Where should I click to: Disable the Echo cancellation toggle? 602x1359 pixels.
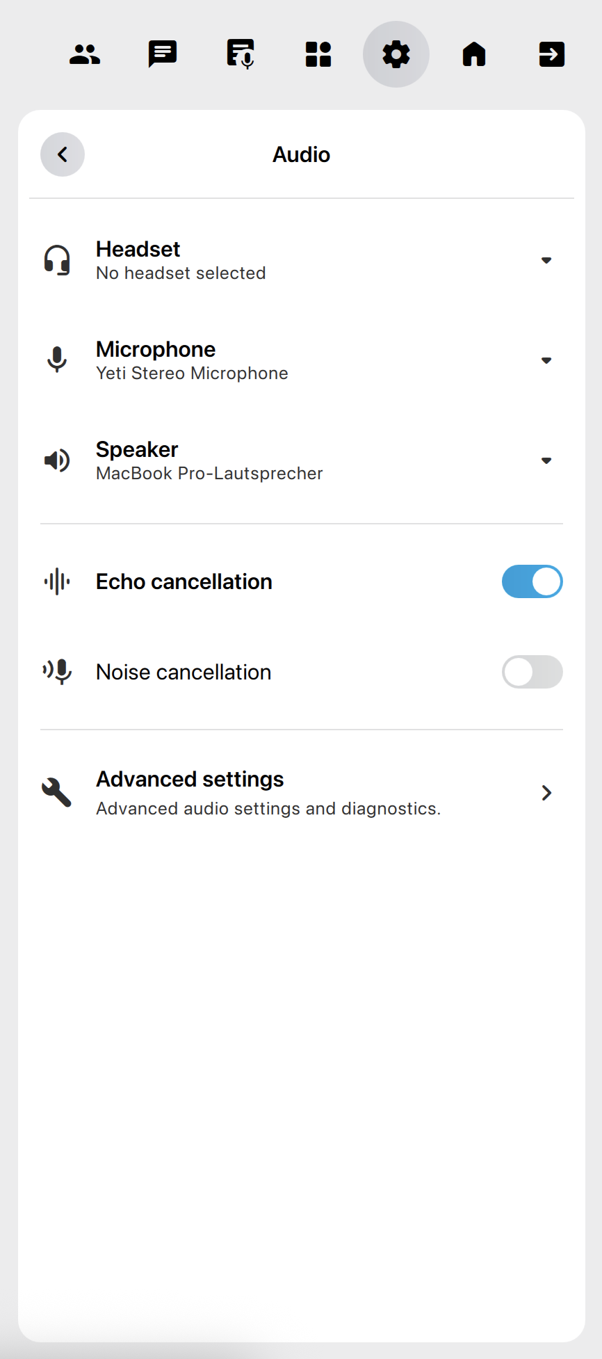click(532, 581)
